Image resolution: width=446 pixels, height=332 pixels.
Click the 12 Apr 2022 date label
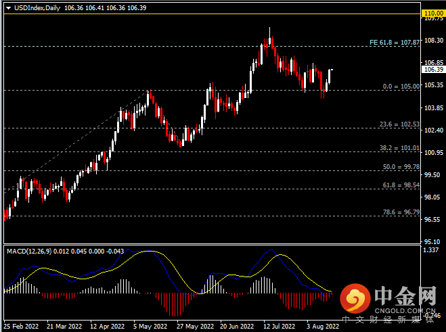coord(107,327)
